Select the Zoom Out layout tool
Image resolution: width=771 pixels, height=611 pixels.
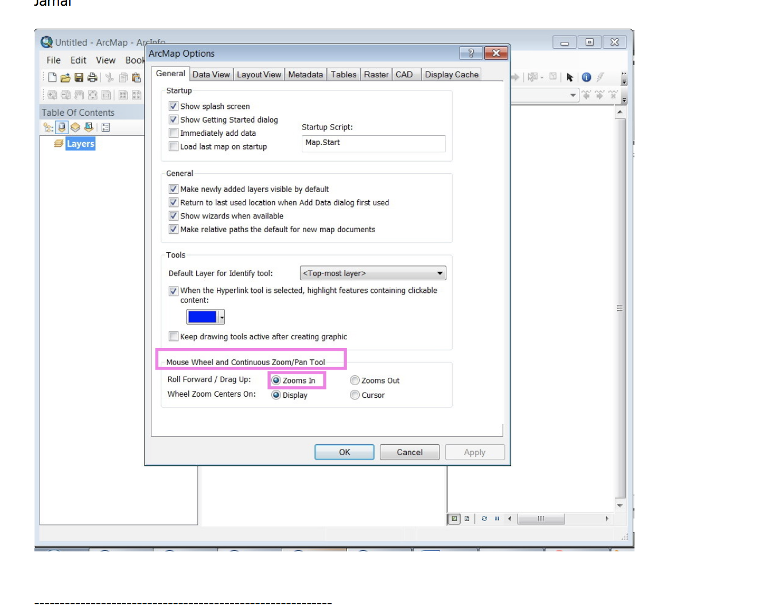pyautogui.click(x=65, y=95)
